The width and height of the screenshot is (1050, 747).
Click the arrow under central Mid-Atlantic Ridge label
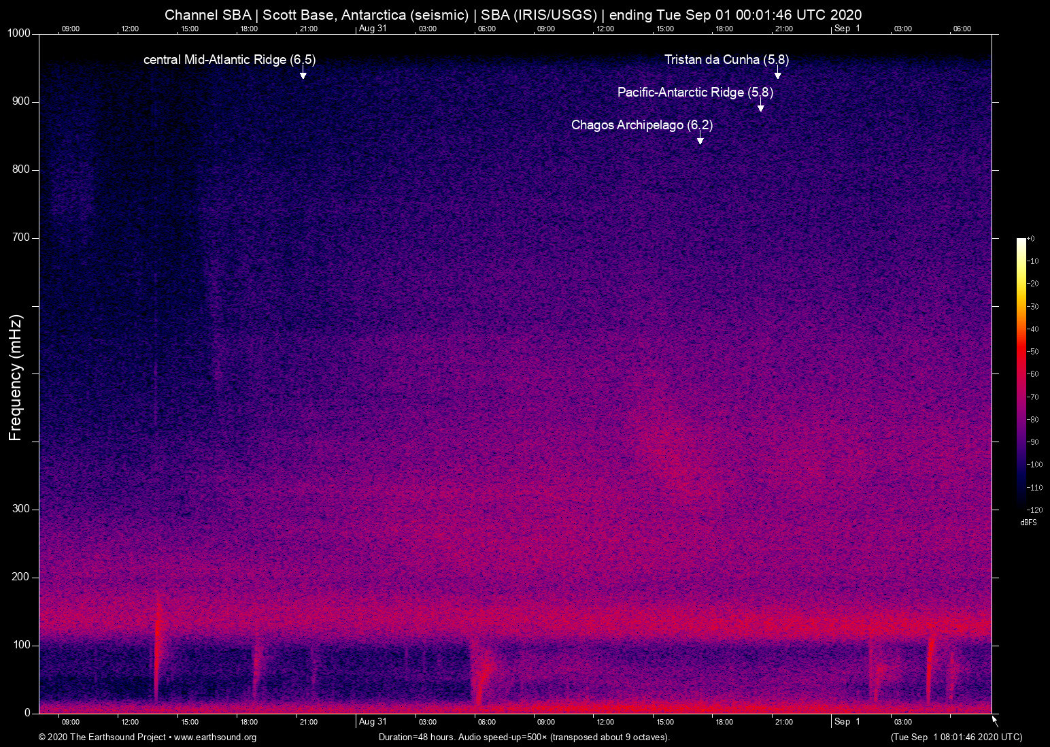(x=303, y=73)
